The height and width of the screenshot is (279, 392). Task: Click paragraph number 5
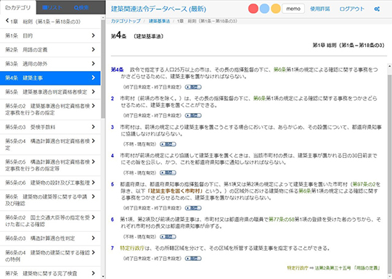(x=113, y=184)
